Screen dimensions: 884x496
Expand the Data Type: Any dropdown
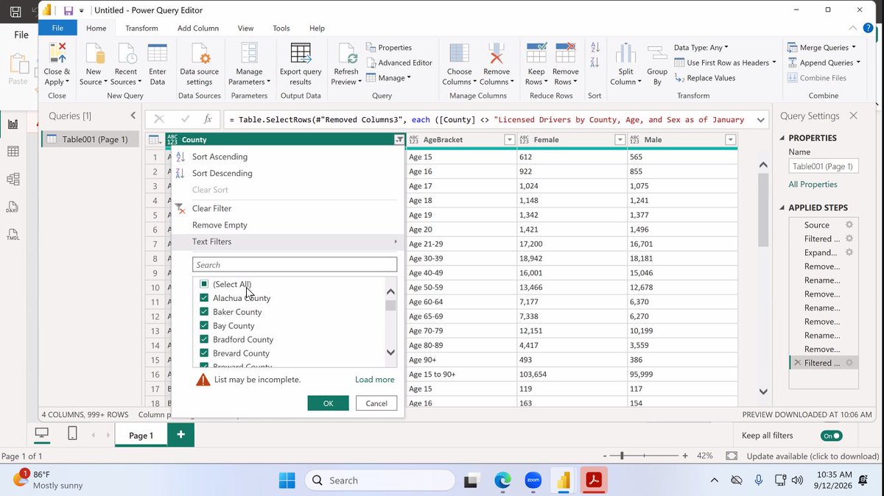(701, 47)
